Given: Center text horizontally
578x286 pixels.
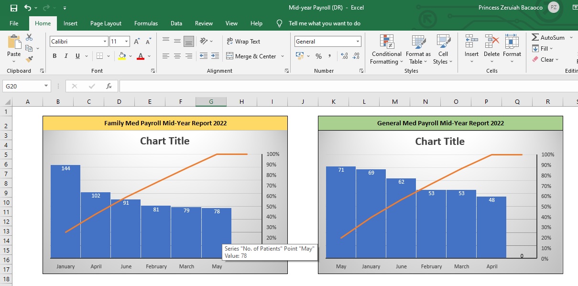Looking at the screenshot, I should tap(177, 56).
